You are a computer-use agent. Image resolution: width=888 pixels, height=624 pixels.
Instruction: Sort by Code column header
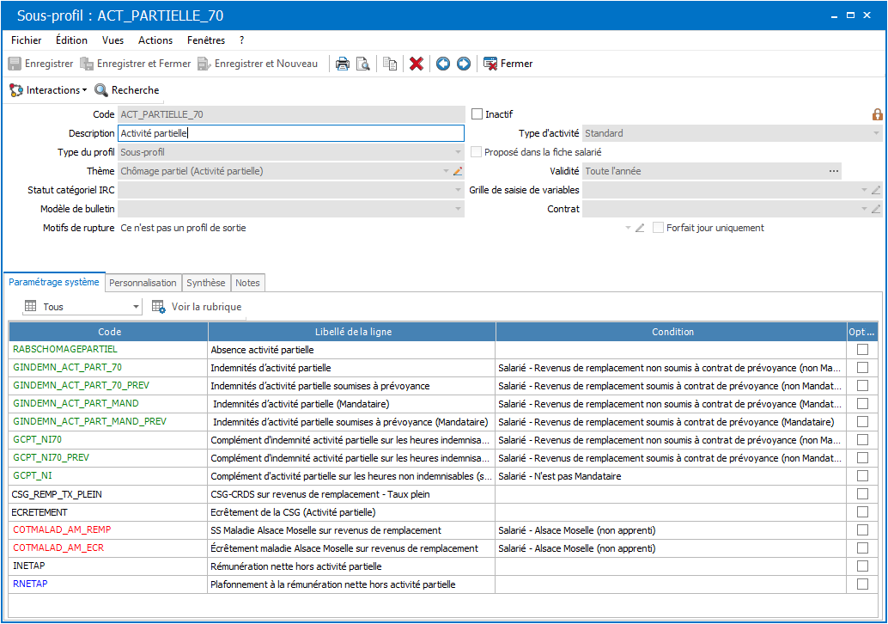coord(109,332)
